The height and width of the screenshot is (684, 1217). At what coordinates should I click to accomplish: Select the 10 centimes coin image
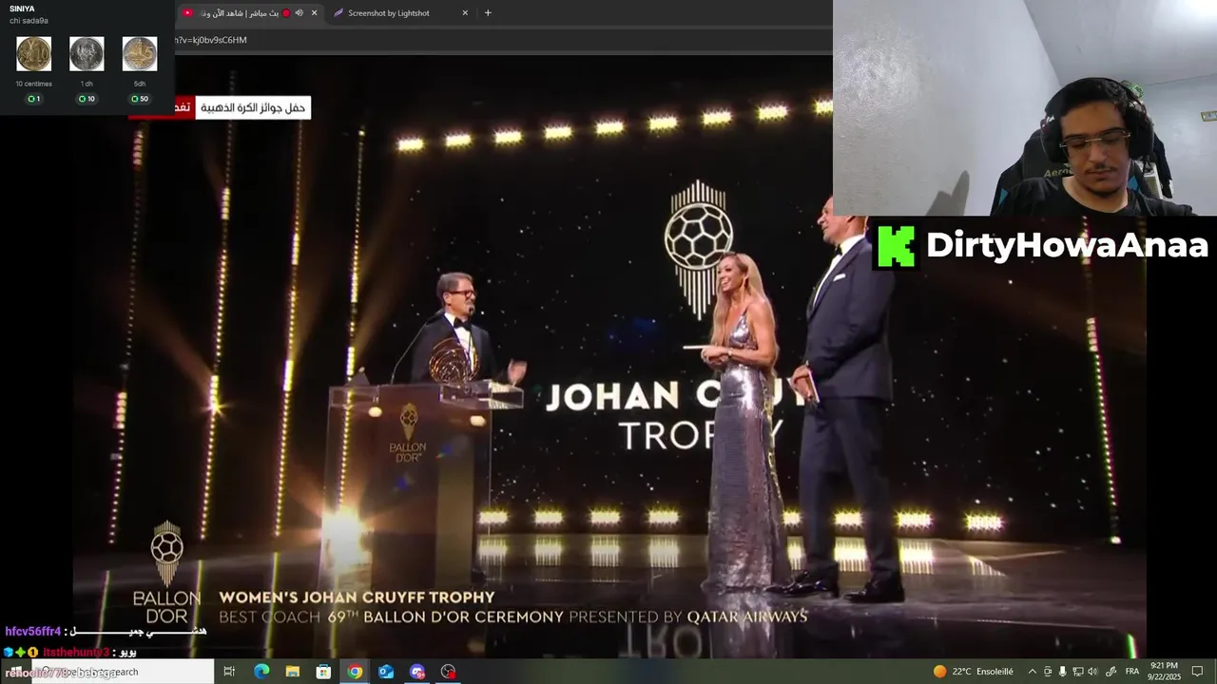[34, 54]
